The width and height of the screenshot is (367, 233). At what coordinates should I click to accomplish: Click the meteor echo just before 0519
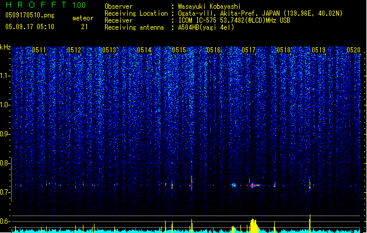[x=310, y=185]
